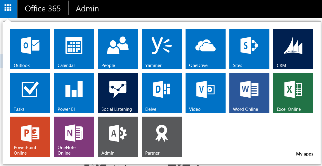Launch the Calendar app tile
The image size is (322, 166).
(x=74, y=49)
